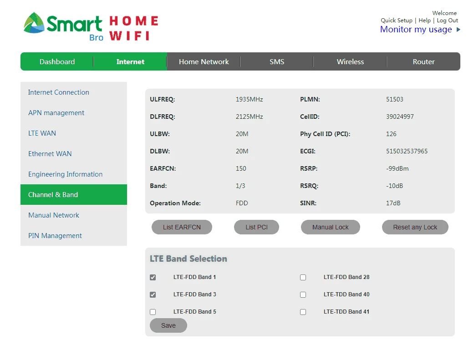474x345 pixels.
Task: Click Reset any Lock button
Action: pyautogui.click(x=415, y=227)
